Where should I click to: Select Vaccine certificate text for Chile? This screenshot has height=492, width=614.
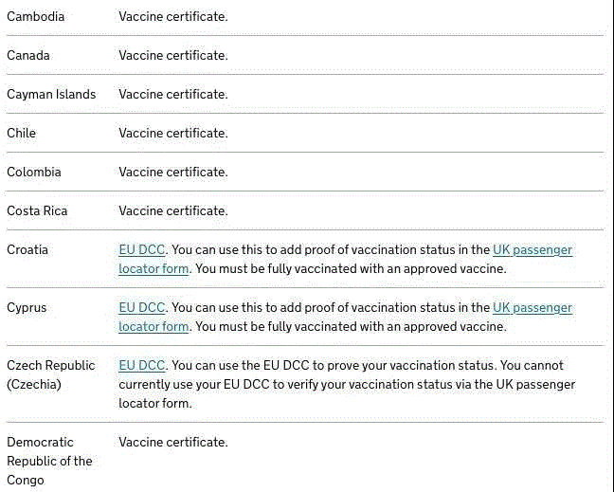173,134
